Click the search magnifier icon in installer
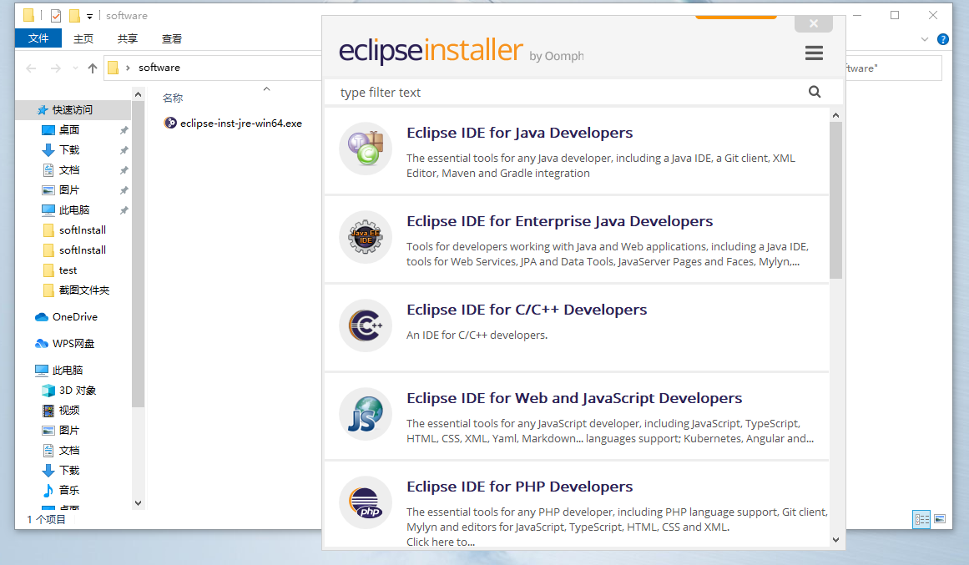 click(x=815, y=92)
